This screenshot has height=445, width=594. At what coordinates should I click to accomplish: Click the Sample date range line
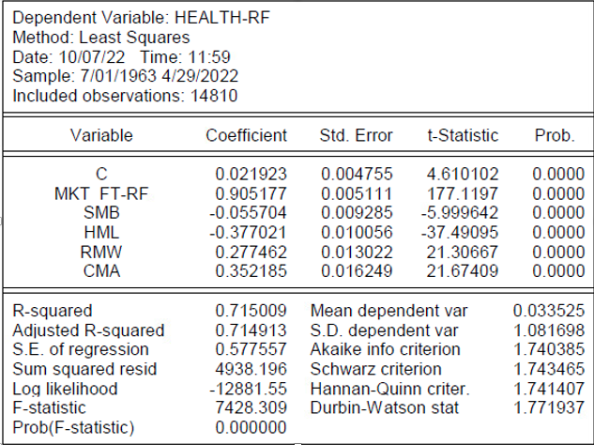coord(126,76)
